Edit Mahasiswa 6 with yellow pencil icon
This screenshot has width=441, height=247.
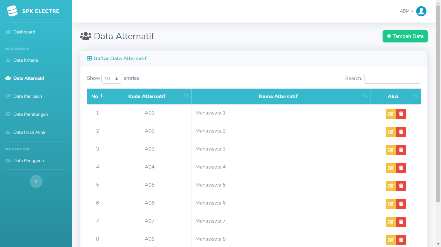(391, 204)
